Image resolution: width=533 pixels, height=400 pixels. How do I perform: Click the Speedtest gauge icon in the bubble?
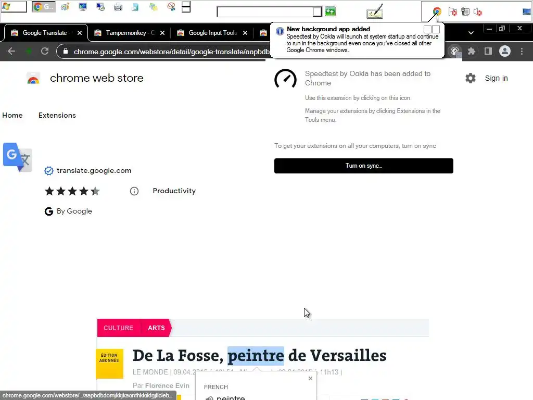pyautogui.click(x=286, y=79)
